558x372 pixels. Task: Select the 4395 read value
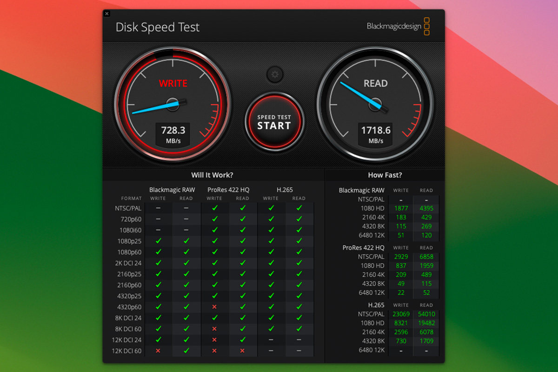(426, 208)
